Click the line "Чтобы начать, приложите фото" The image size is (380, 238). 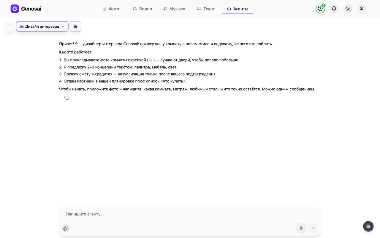[x=187, y=89]
